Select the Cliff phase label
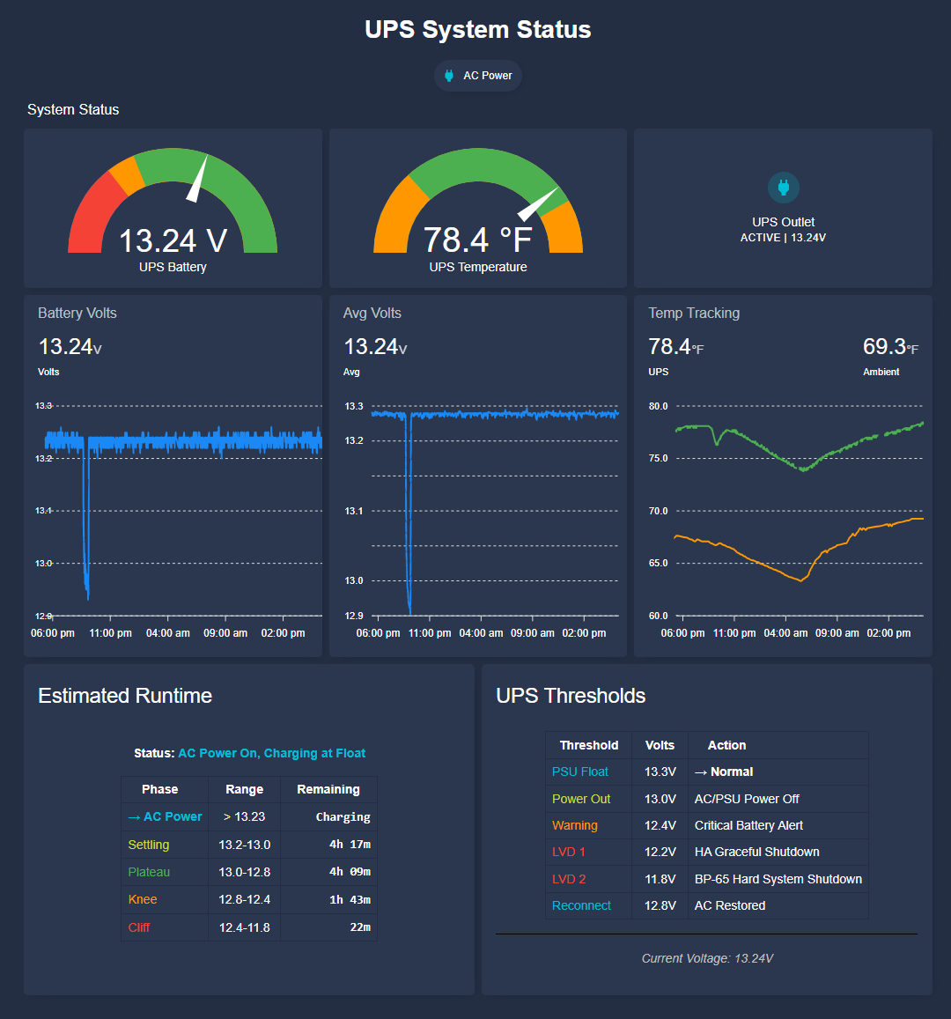Image resolution: width=951 pixels, height=1019 pixels. pos(139,927)
